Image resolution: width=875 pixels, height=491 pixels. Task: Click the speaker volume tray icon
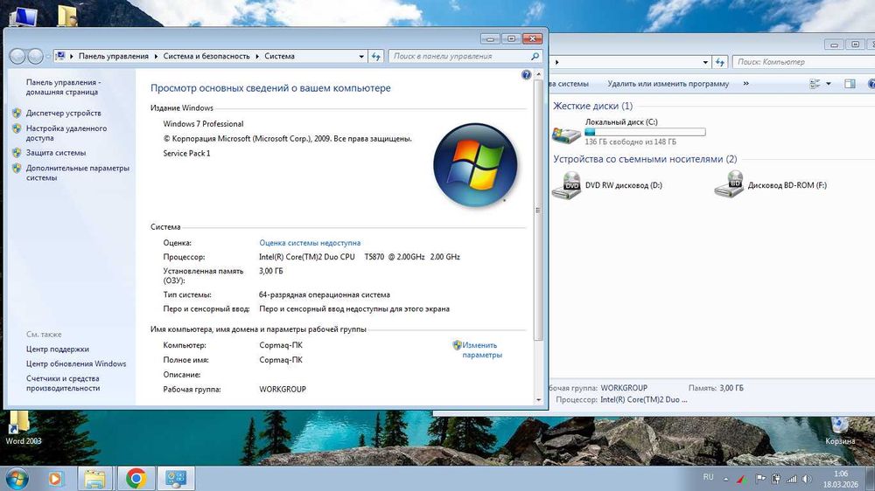(807, 479)
